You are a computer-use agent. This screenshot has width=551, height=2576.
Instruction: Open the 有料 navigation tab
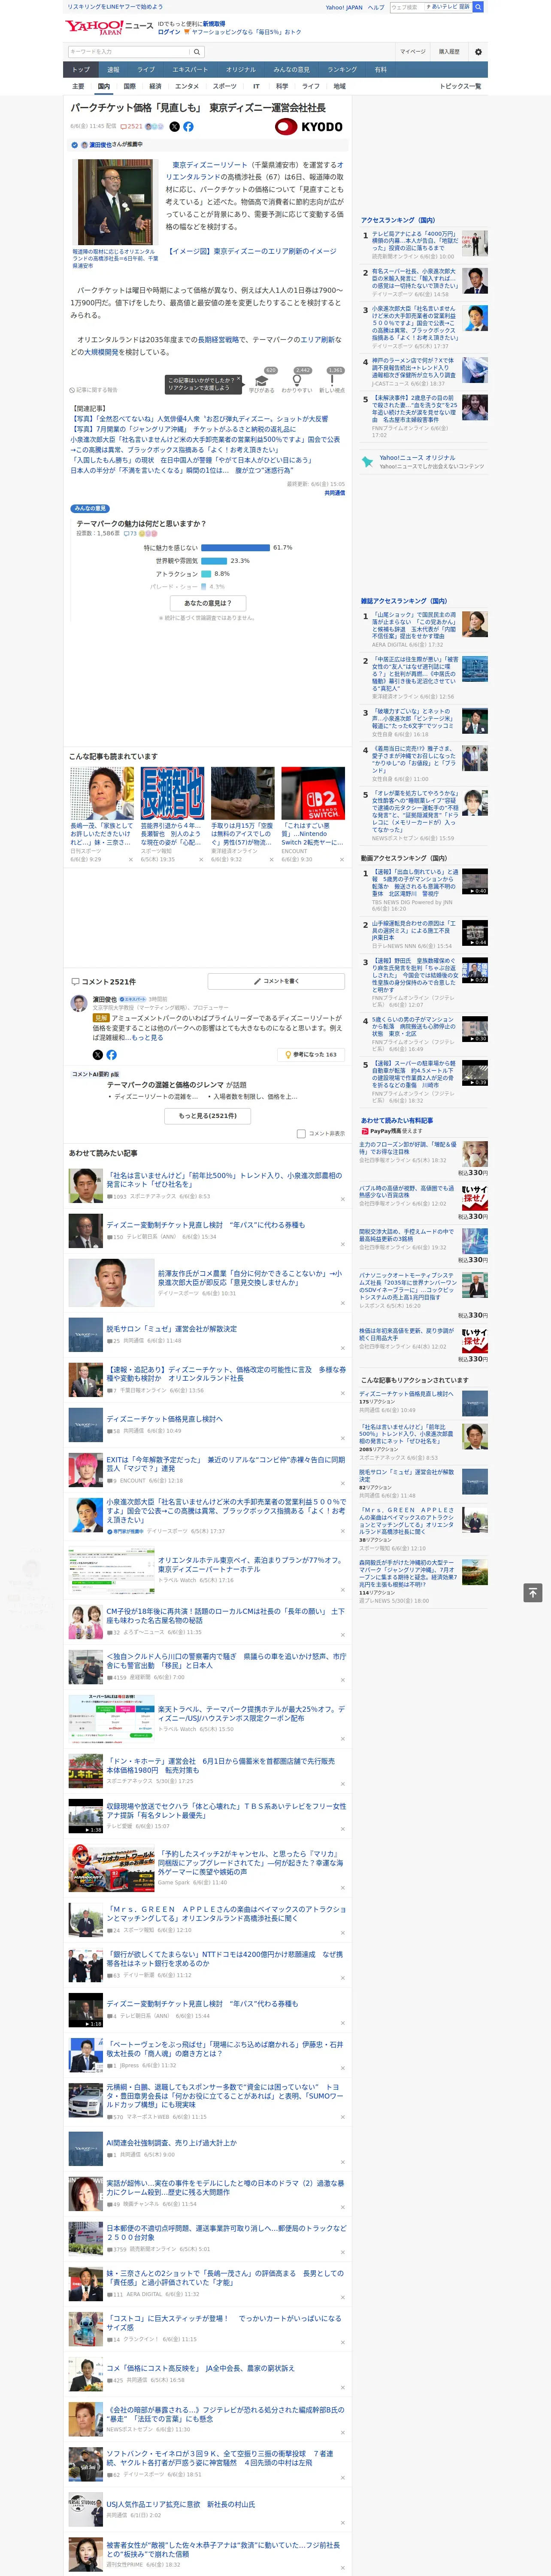click(381, 70)
